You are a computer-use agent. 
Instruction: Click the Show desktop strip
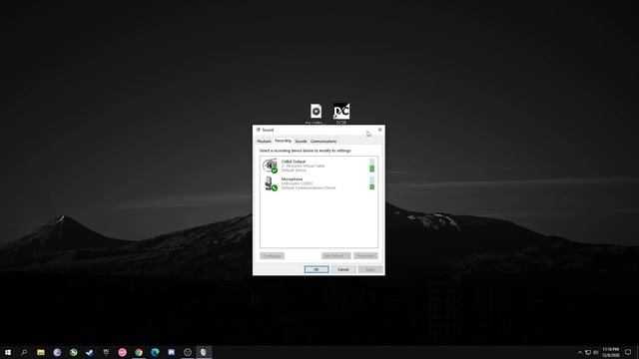pyautogui.click(x=638, y=352)
